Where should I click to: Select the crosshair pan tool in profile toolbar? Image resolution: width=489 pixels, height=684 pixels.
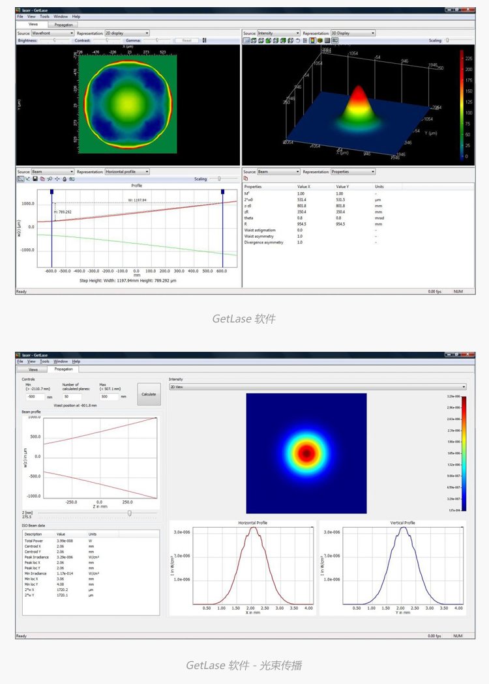[57, 178]
